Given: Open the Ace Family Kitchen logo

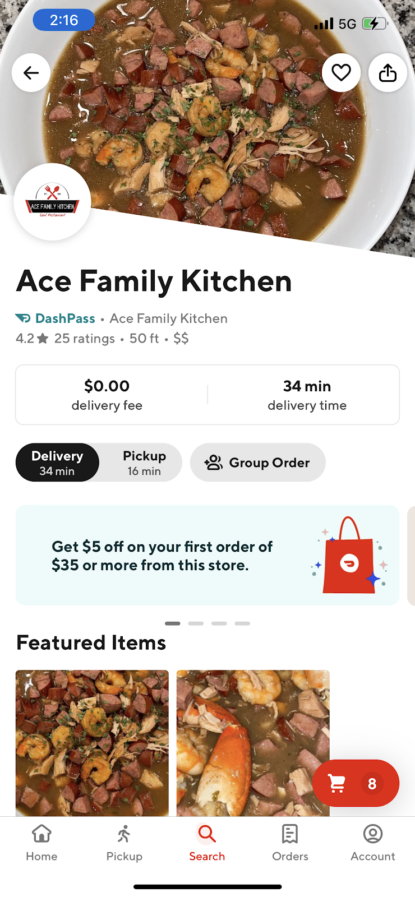Looking at the screenshot, I should [x=52, y=202].
